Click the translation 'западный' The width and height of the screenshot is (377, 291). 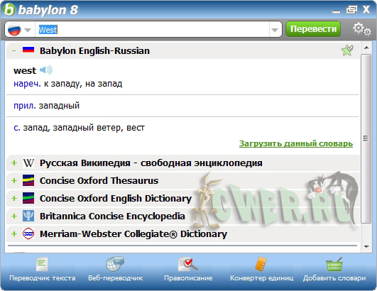pos(59,106)
